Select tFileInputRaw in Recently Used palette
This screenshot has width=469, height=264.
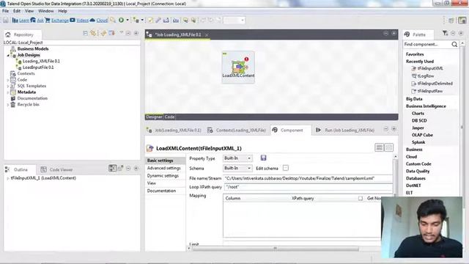[430, 91]
